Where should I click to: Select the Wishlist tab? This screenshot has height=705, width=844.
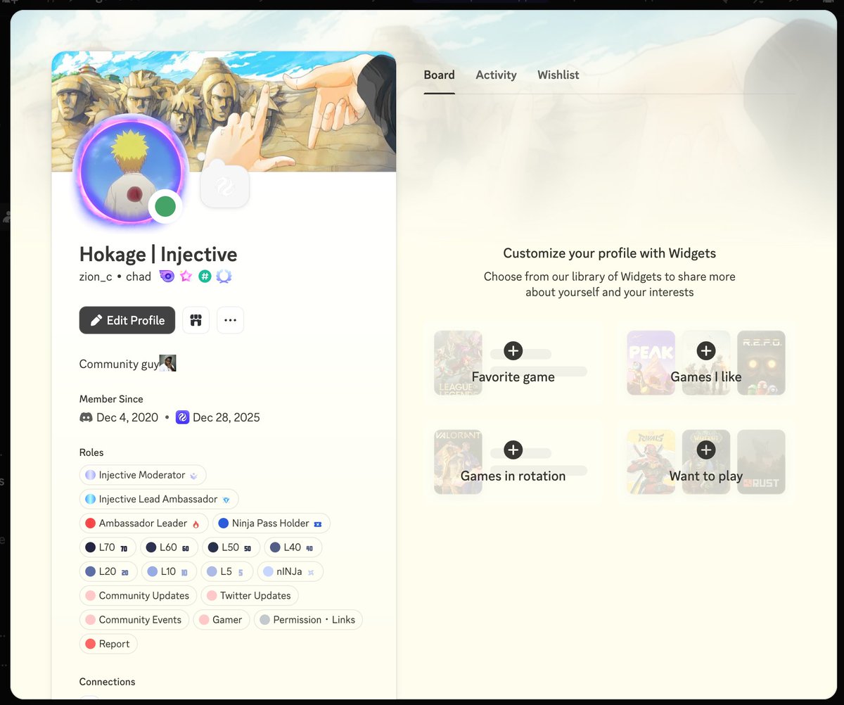coord(558,75)
